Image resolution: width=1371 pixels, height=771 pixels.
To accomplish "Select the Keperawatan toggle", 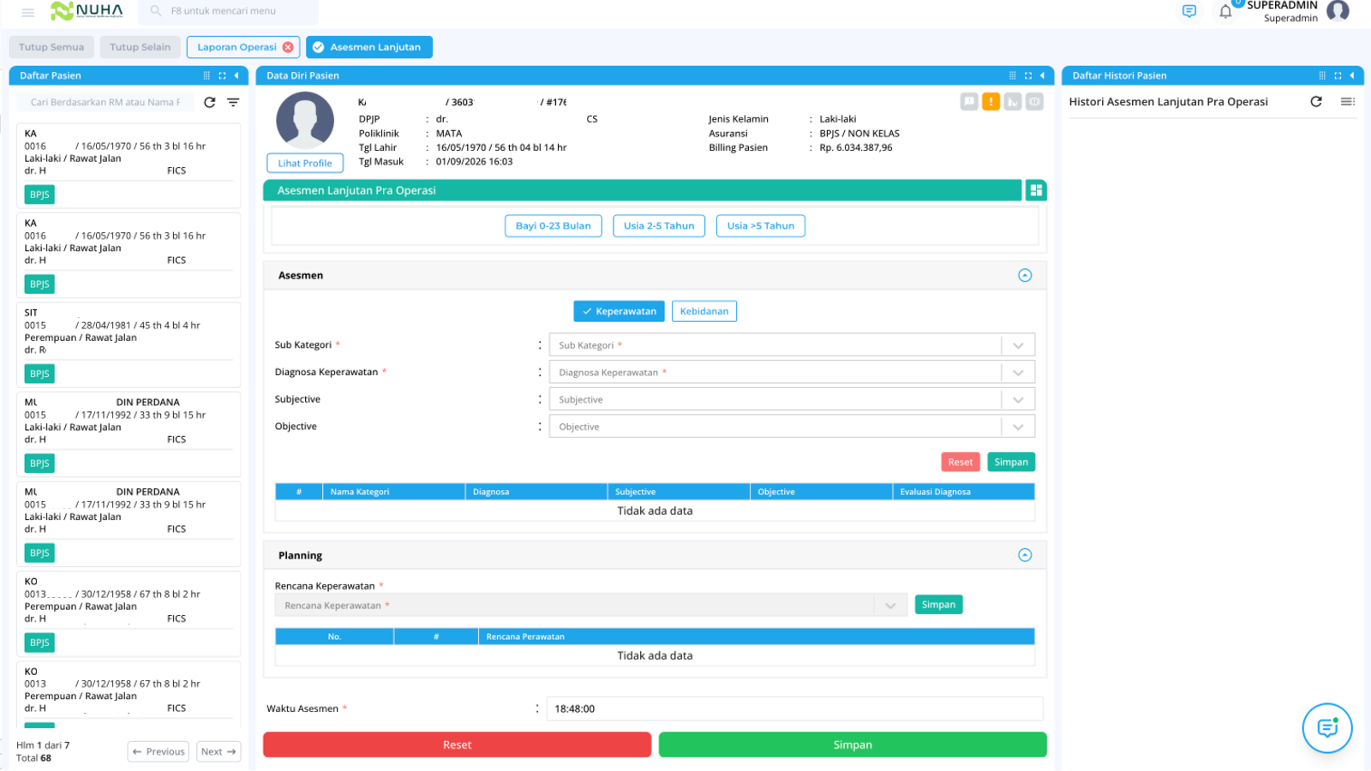I will tap(620, 311).
